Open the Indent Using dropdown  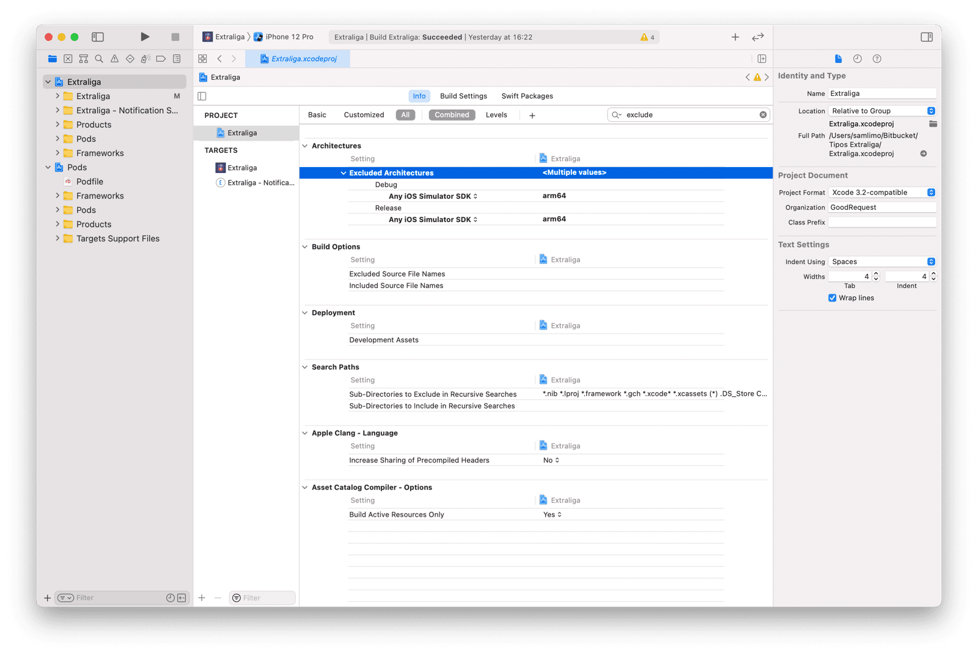882,261
